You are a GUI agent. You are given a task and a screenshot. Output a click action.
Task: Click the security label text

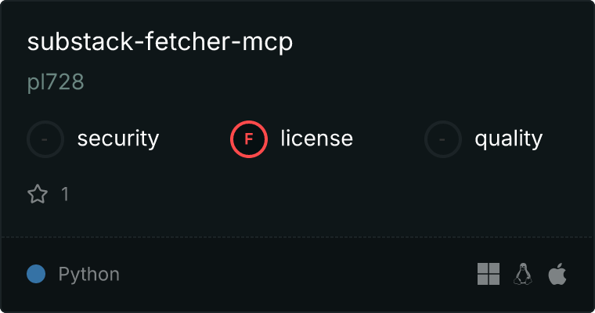(118, 139)
